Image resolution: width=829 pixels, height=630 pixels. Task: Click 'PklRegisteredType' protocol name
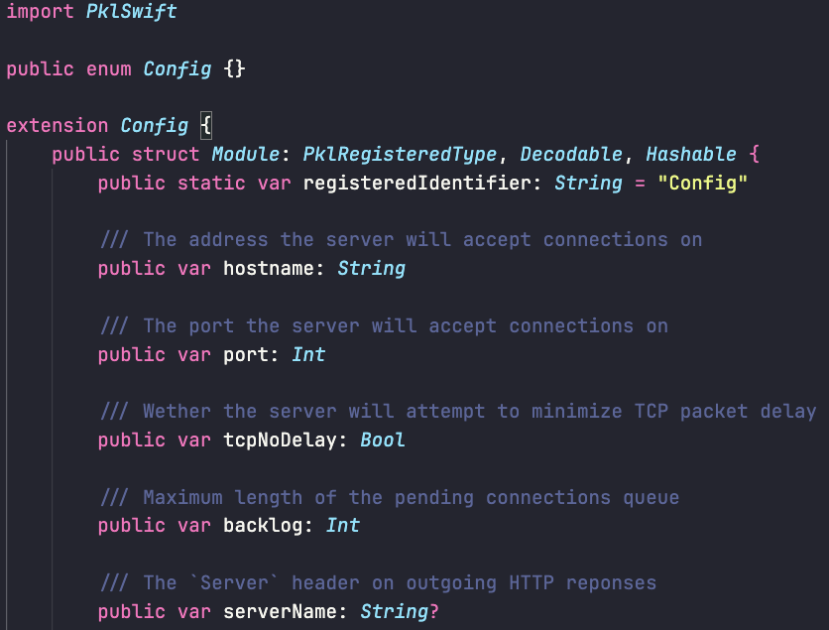(400, 155)
